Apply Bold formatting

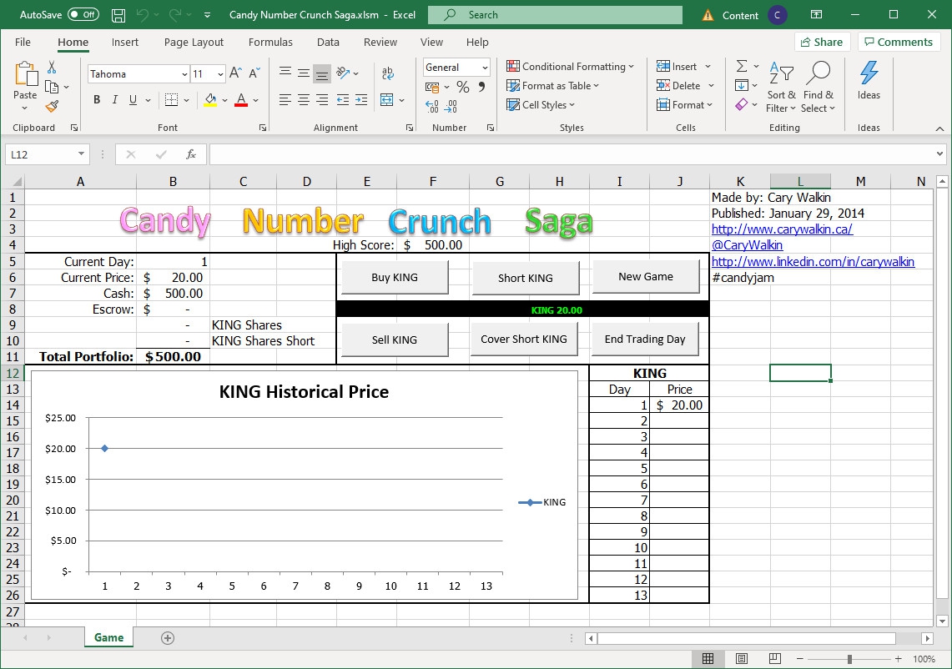97,100
